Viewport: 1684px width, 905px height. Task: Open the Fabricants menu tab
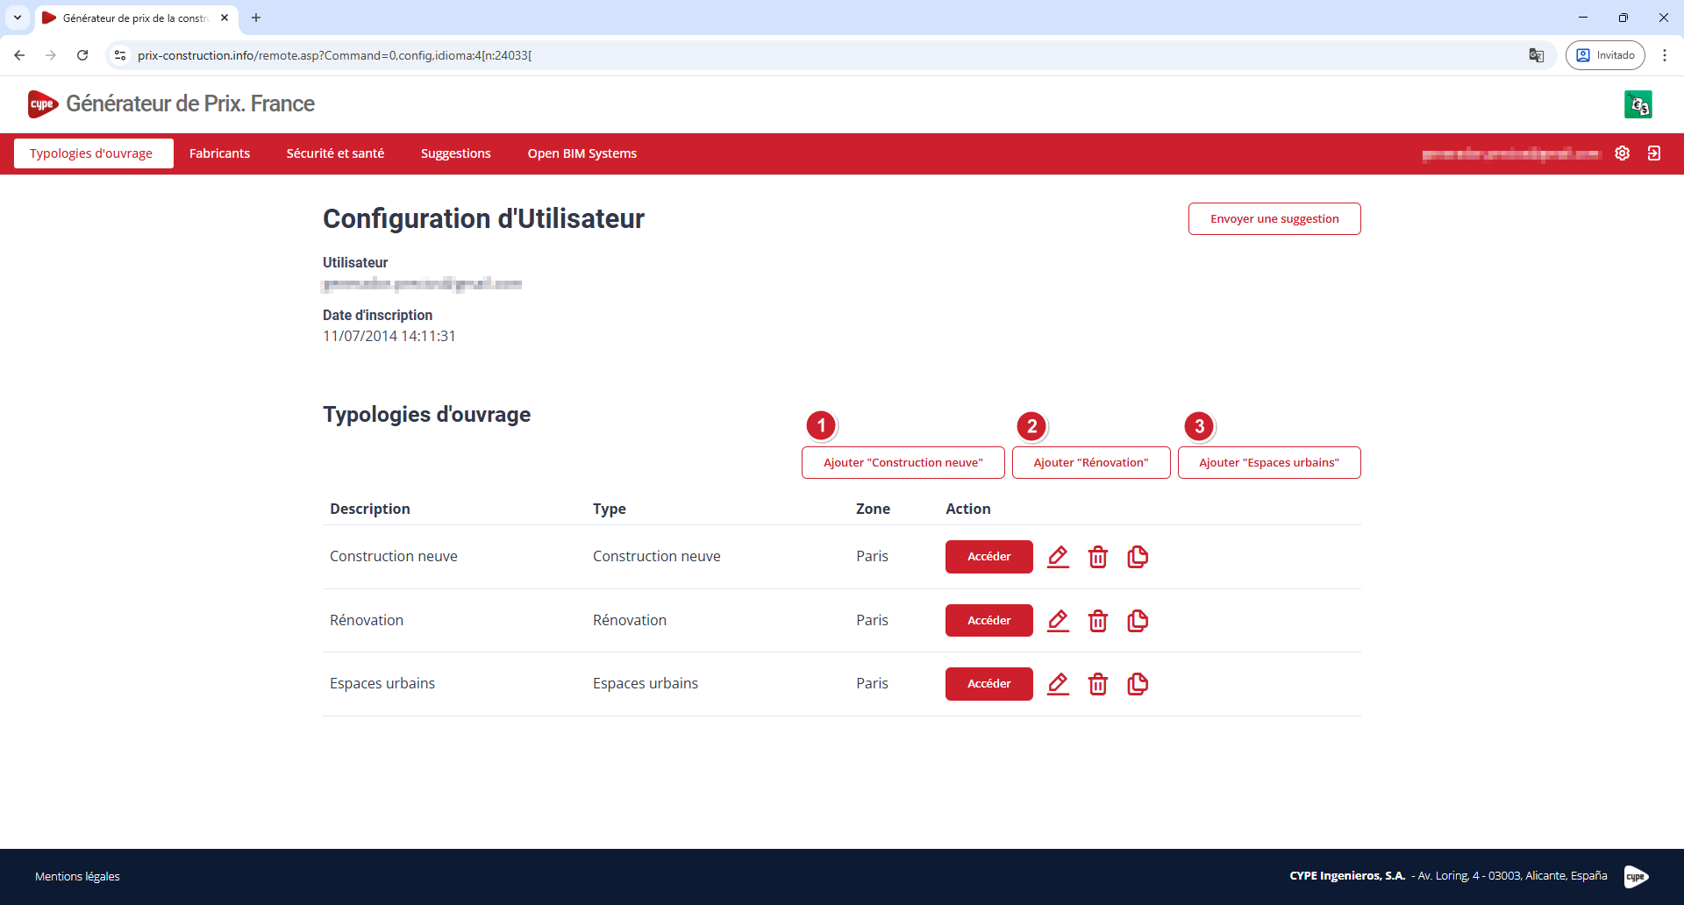(219, 153)
